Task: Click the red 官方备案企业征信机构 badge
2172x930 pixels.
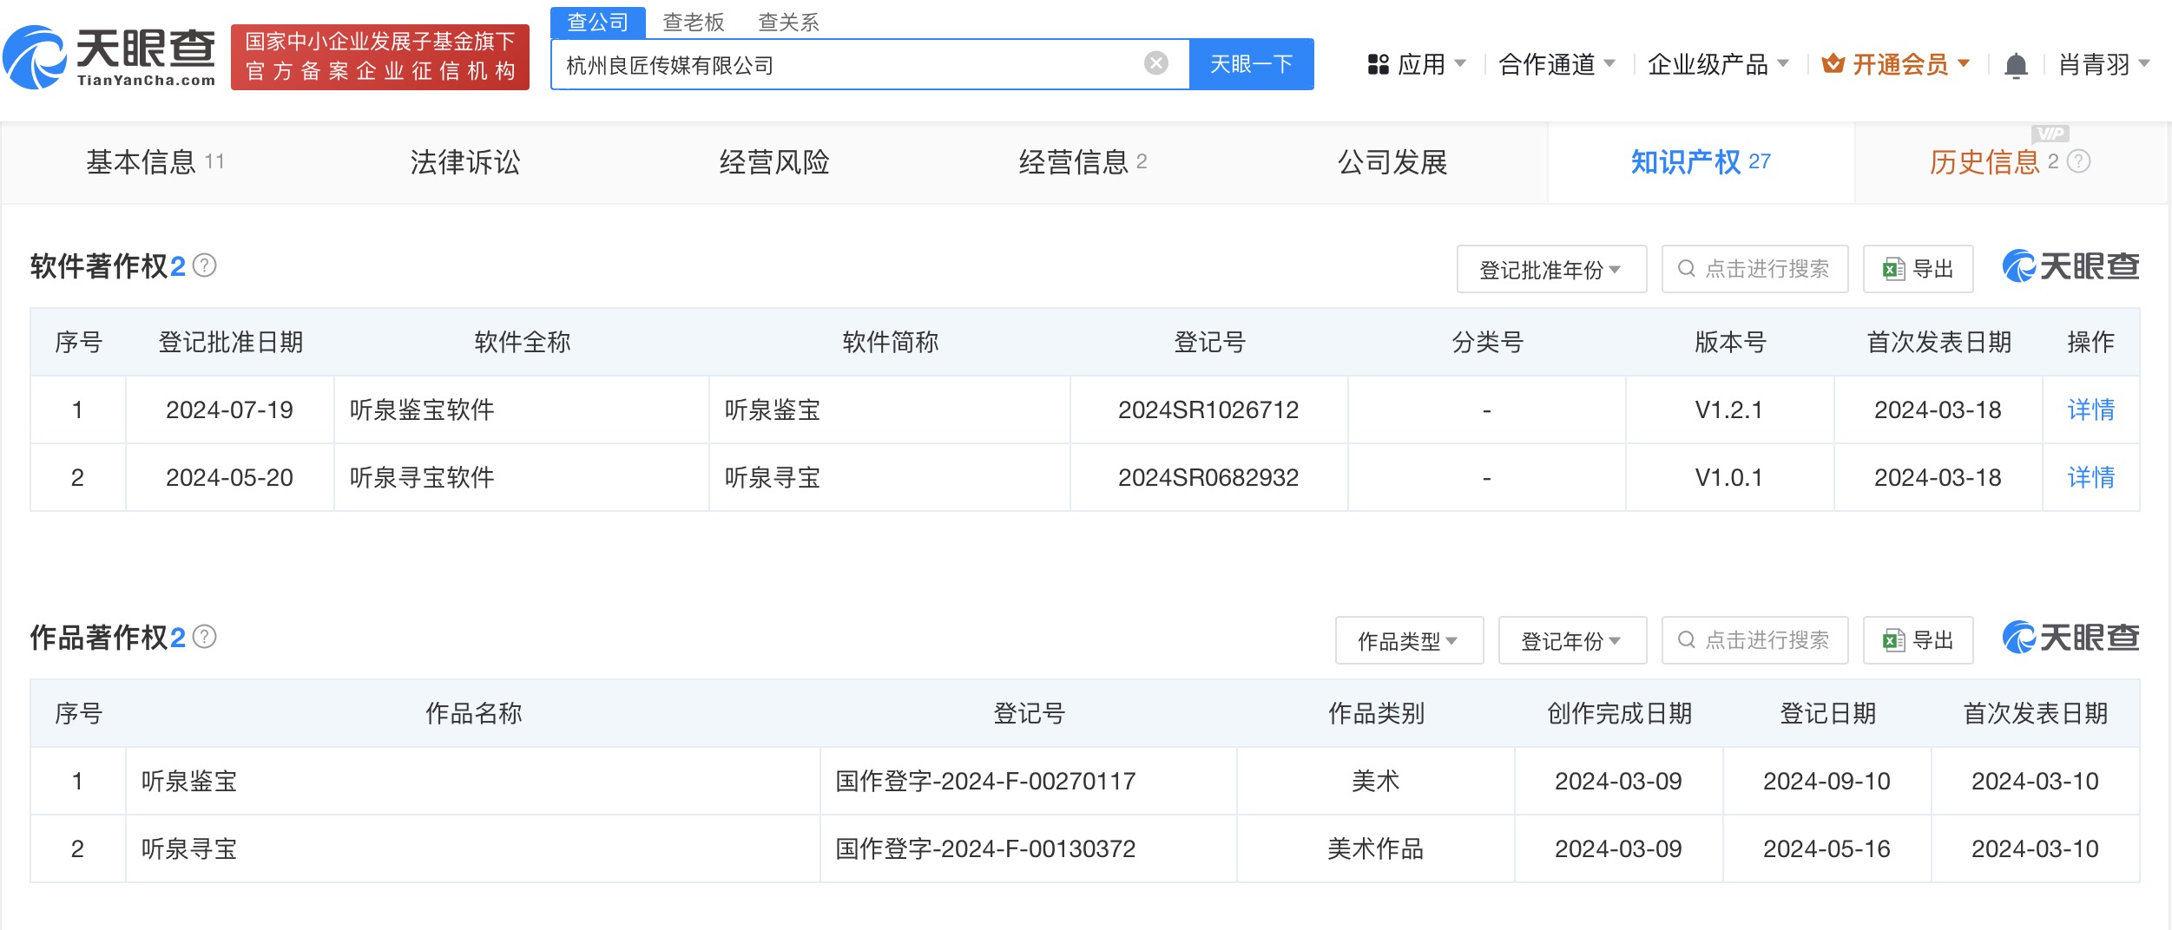Action: coord(380,56)
